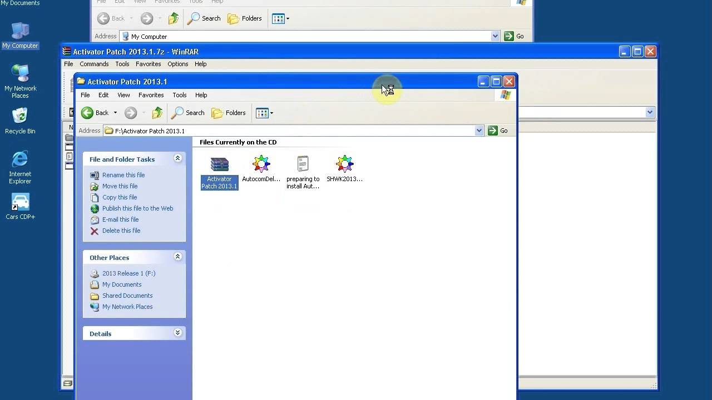Open the File menu in WinRAR window
This screenshot has width=712, height=400.
click(68, 64)
